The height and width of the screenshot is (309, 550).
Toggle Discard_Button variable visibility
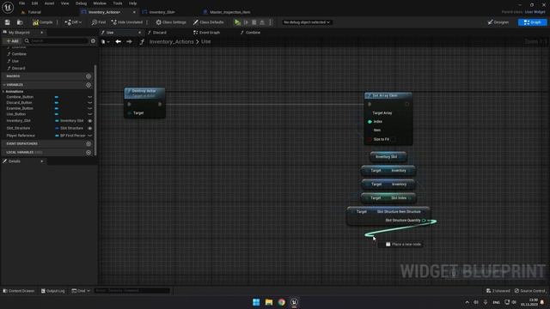89,103
